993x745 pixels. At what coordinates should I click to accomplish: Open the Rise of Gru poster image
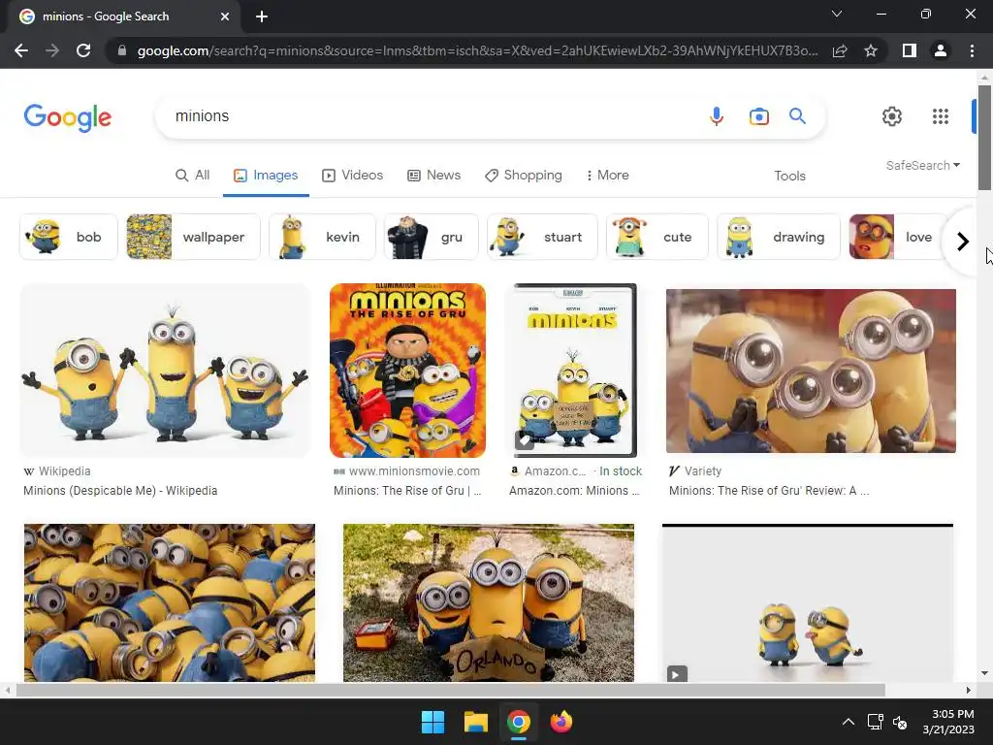point(407,371)
